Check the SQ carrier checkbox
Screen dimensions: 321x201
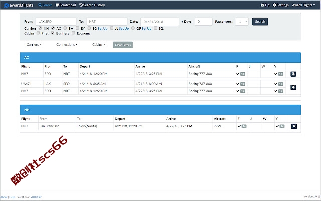click(x=89, y=28)
